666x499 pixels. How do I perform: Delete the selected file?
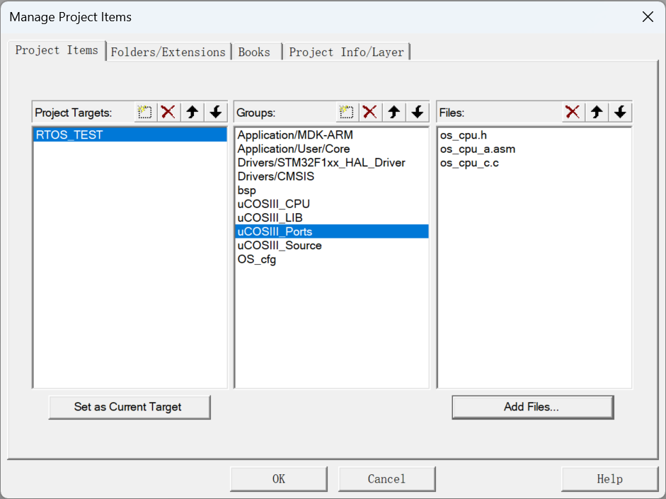click(x=573, y=112)
